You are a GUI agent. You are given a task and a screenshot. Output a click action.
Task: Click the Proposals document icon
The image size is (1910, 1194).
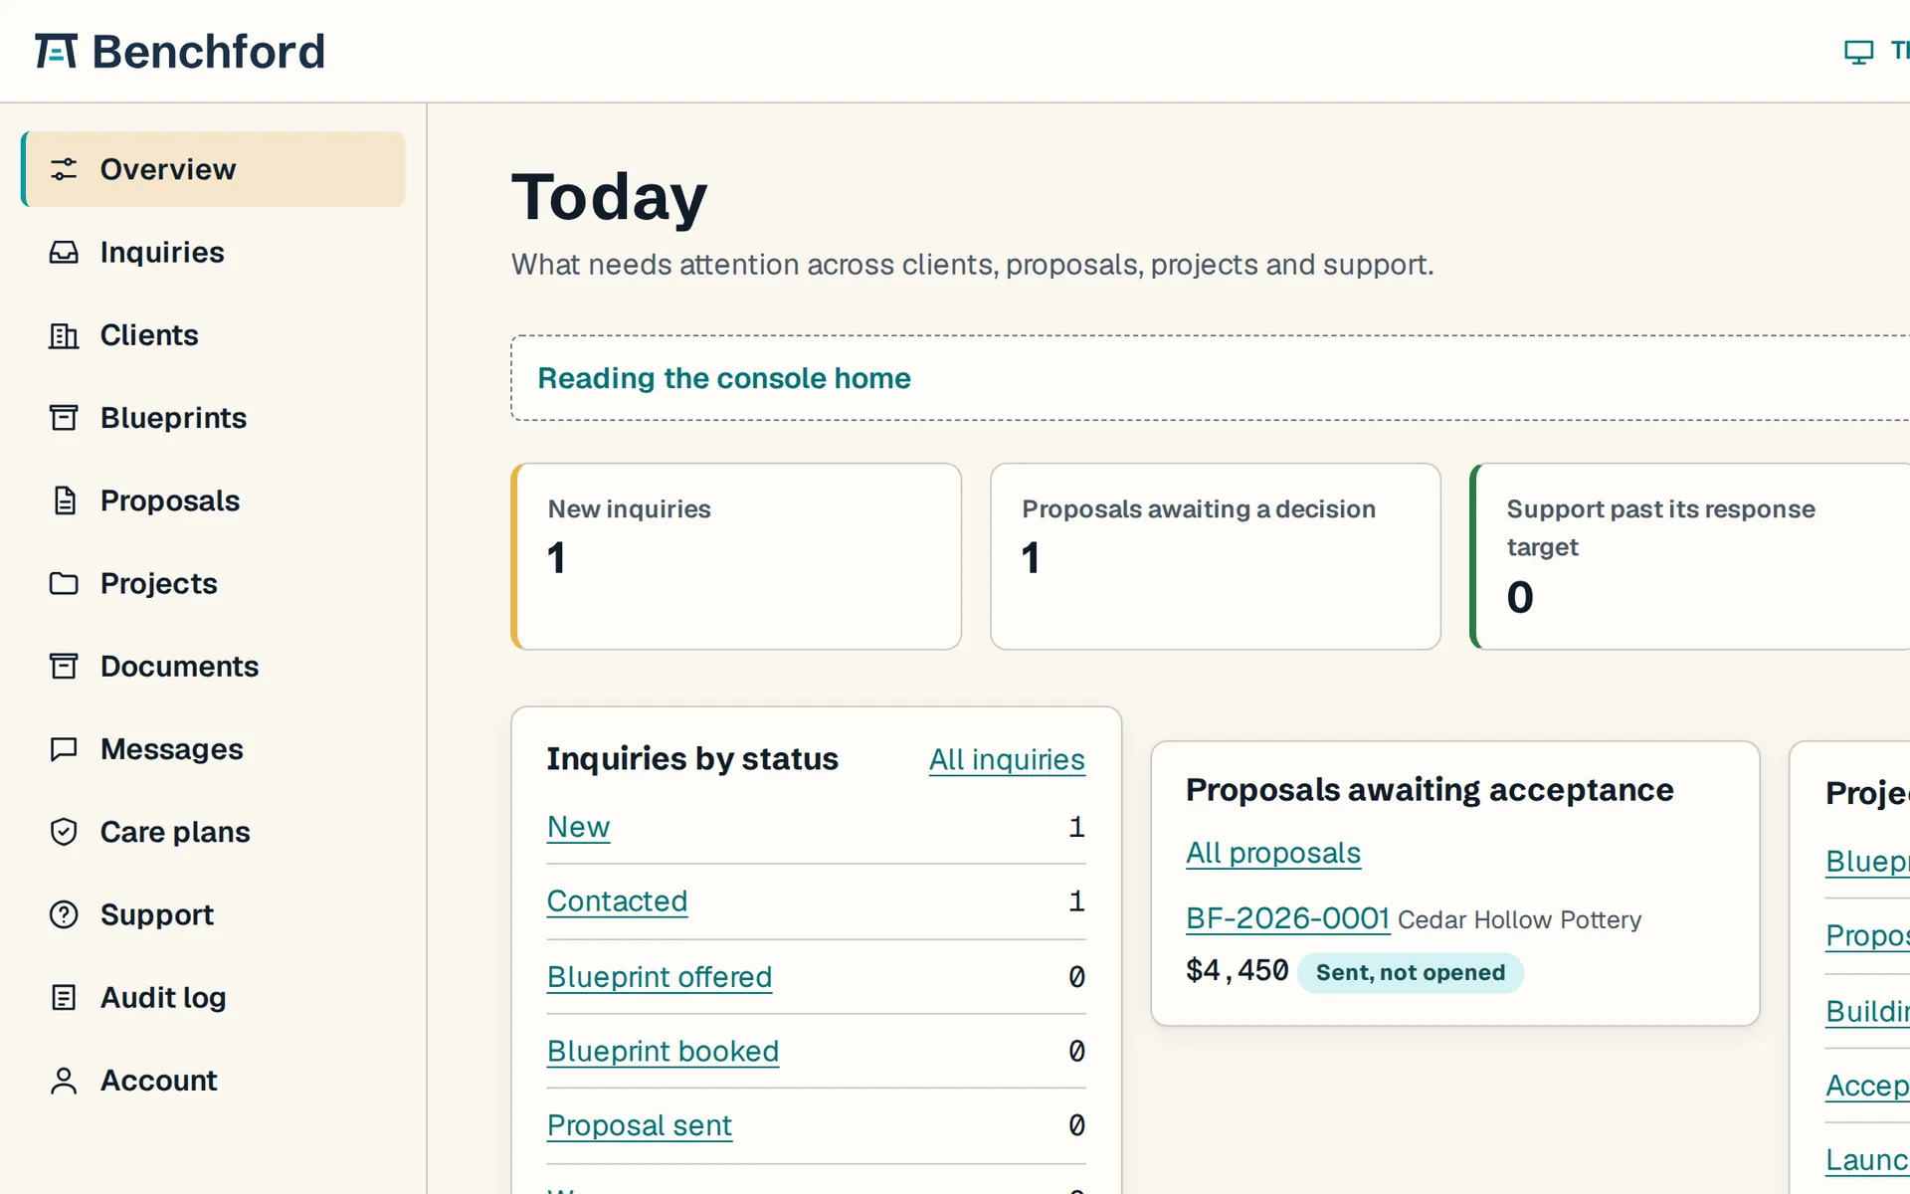[64, 500]
